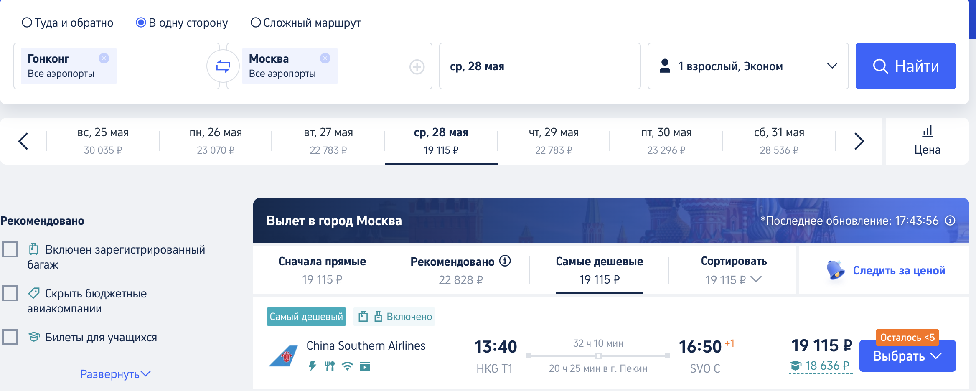Remove Гонконг from the origin field

pyautogui.click(x=104, y=58)
